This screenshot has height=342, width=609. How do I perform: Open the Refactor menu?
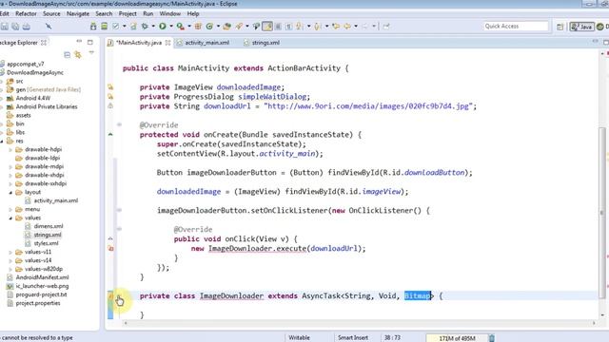(x=26, y=13)
